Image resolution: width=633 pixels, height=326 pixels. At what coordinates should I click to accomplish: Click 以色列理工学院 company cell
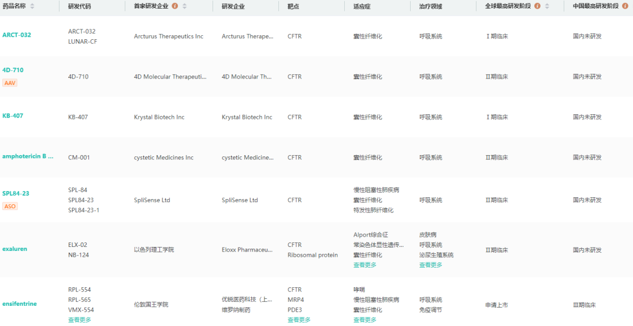[x=154, y=250]
